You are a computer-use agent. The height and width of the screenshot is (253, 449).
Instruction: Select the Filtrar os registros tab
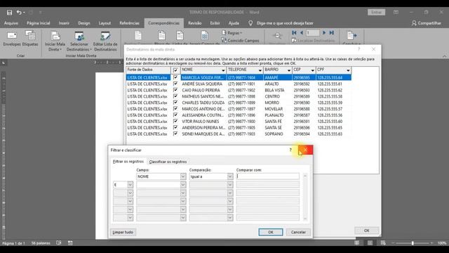click(128, 162)
